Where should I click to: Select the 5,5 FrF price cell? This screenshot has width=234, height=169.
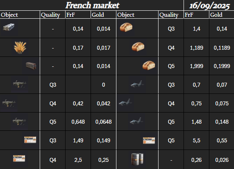[196, 140]
